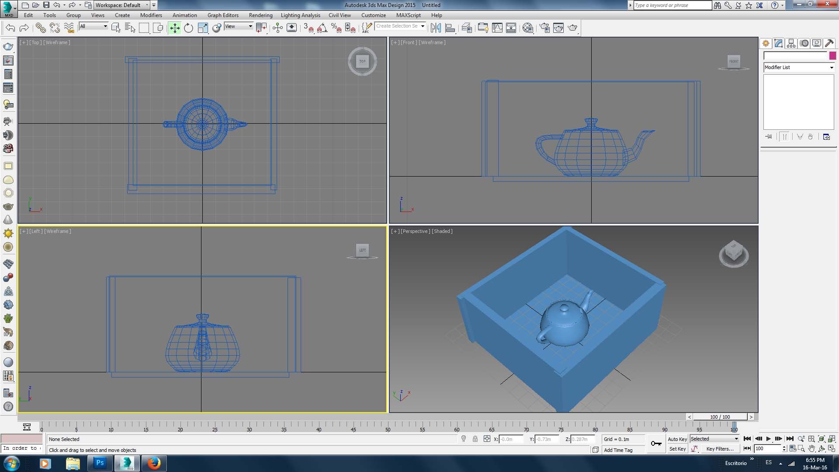
Task: Open the Material Editor
Action: pyautogui.click(x=528, y=28)
